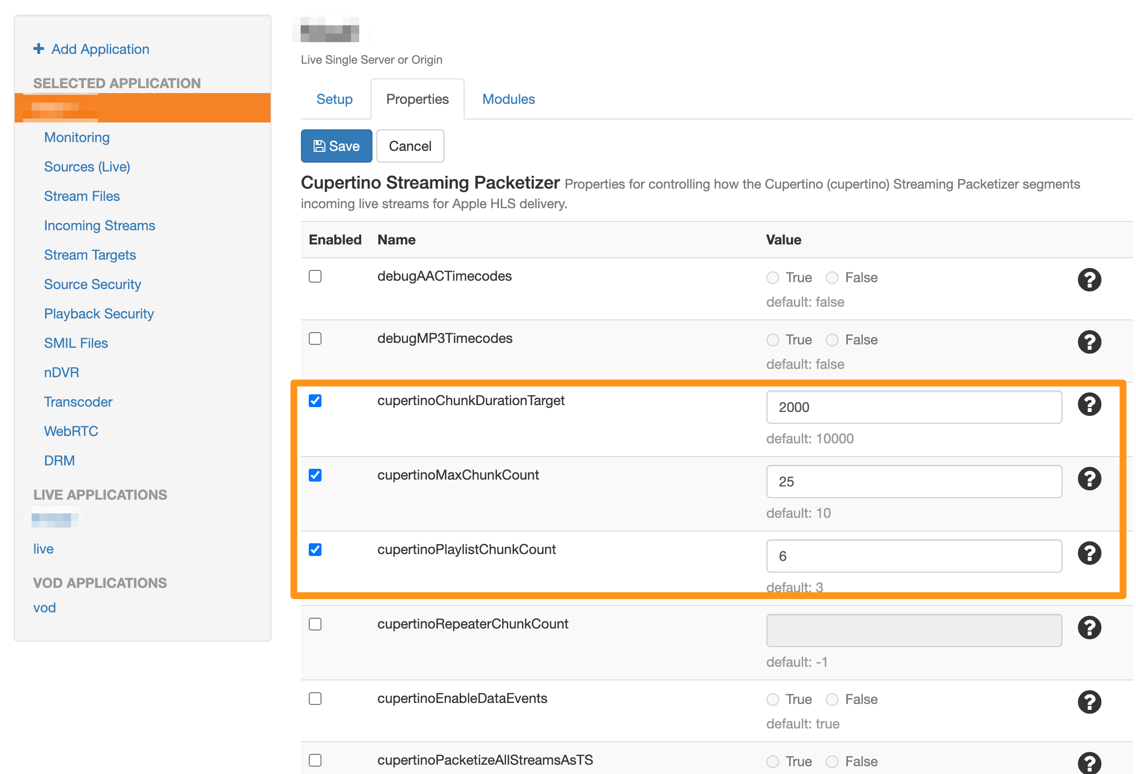Open help for debugMP3Timecodes property
This screenshot has width=1136, height=774.
(x=1089, y=342)
